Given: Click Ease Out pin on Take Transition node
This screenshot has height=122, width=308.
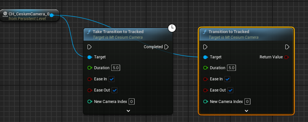Looking at the screenshot, I should [90, 90].
